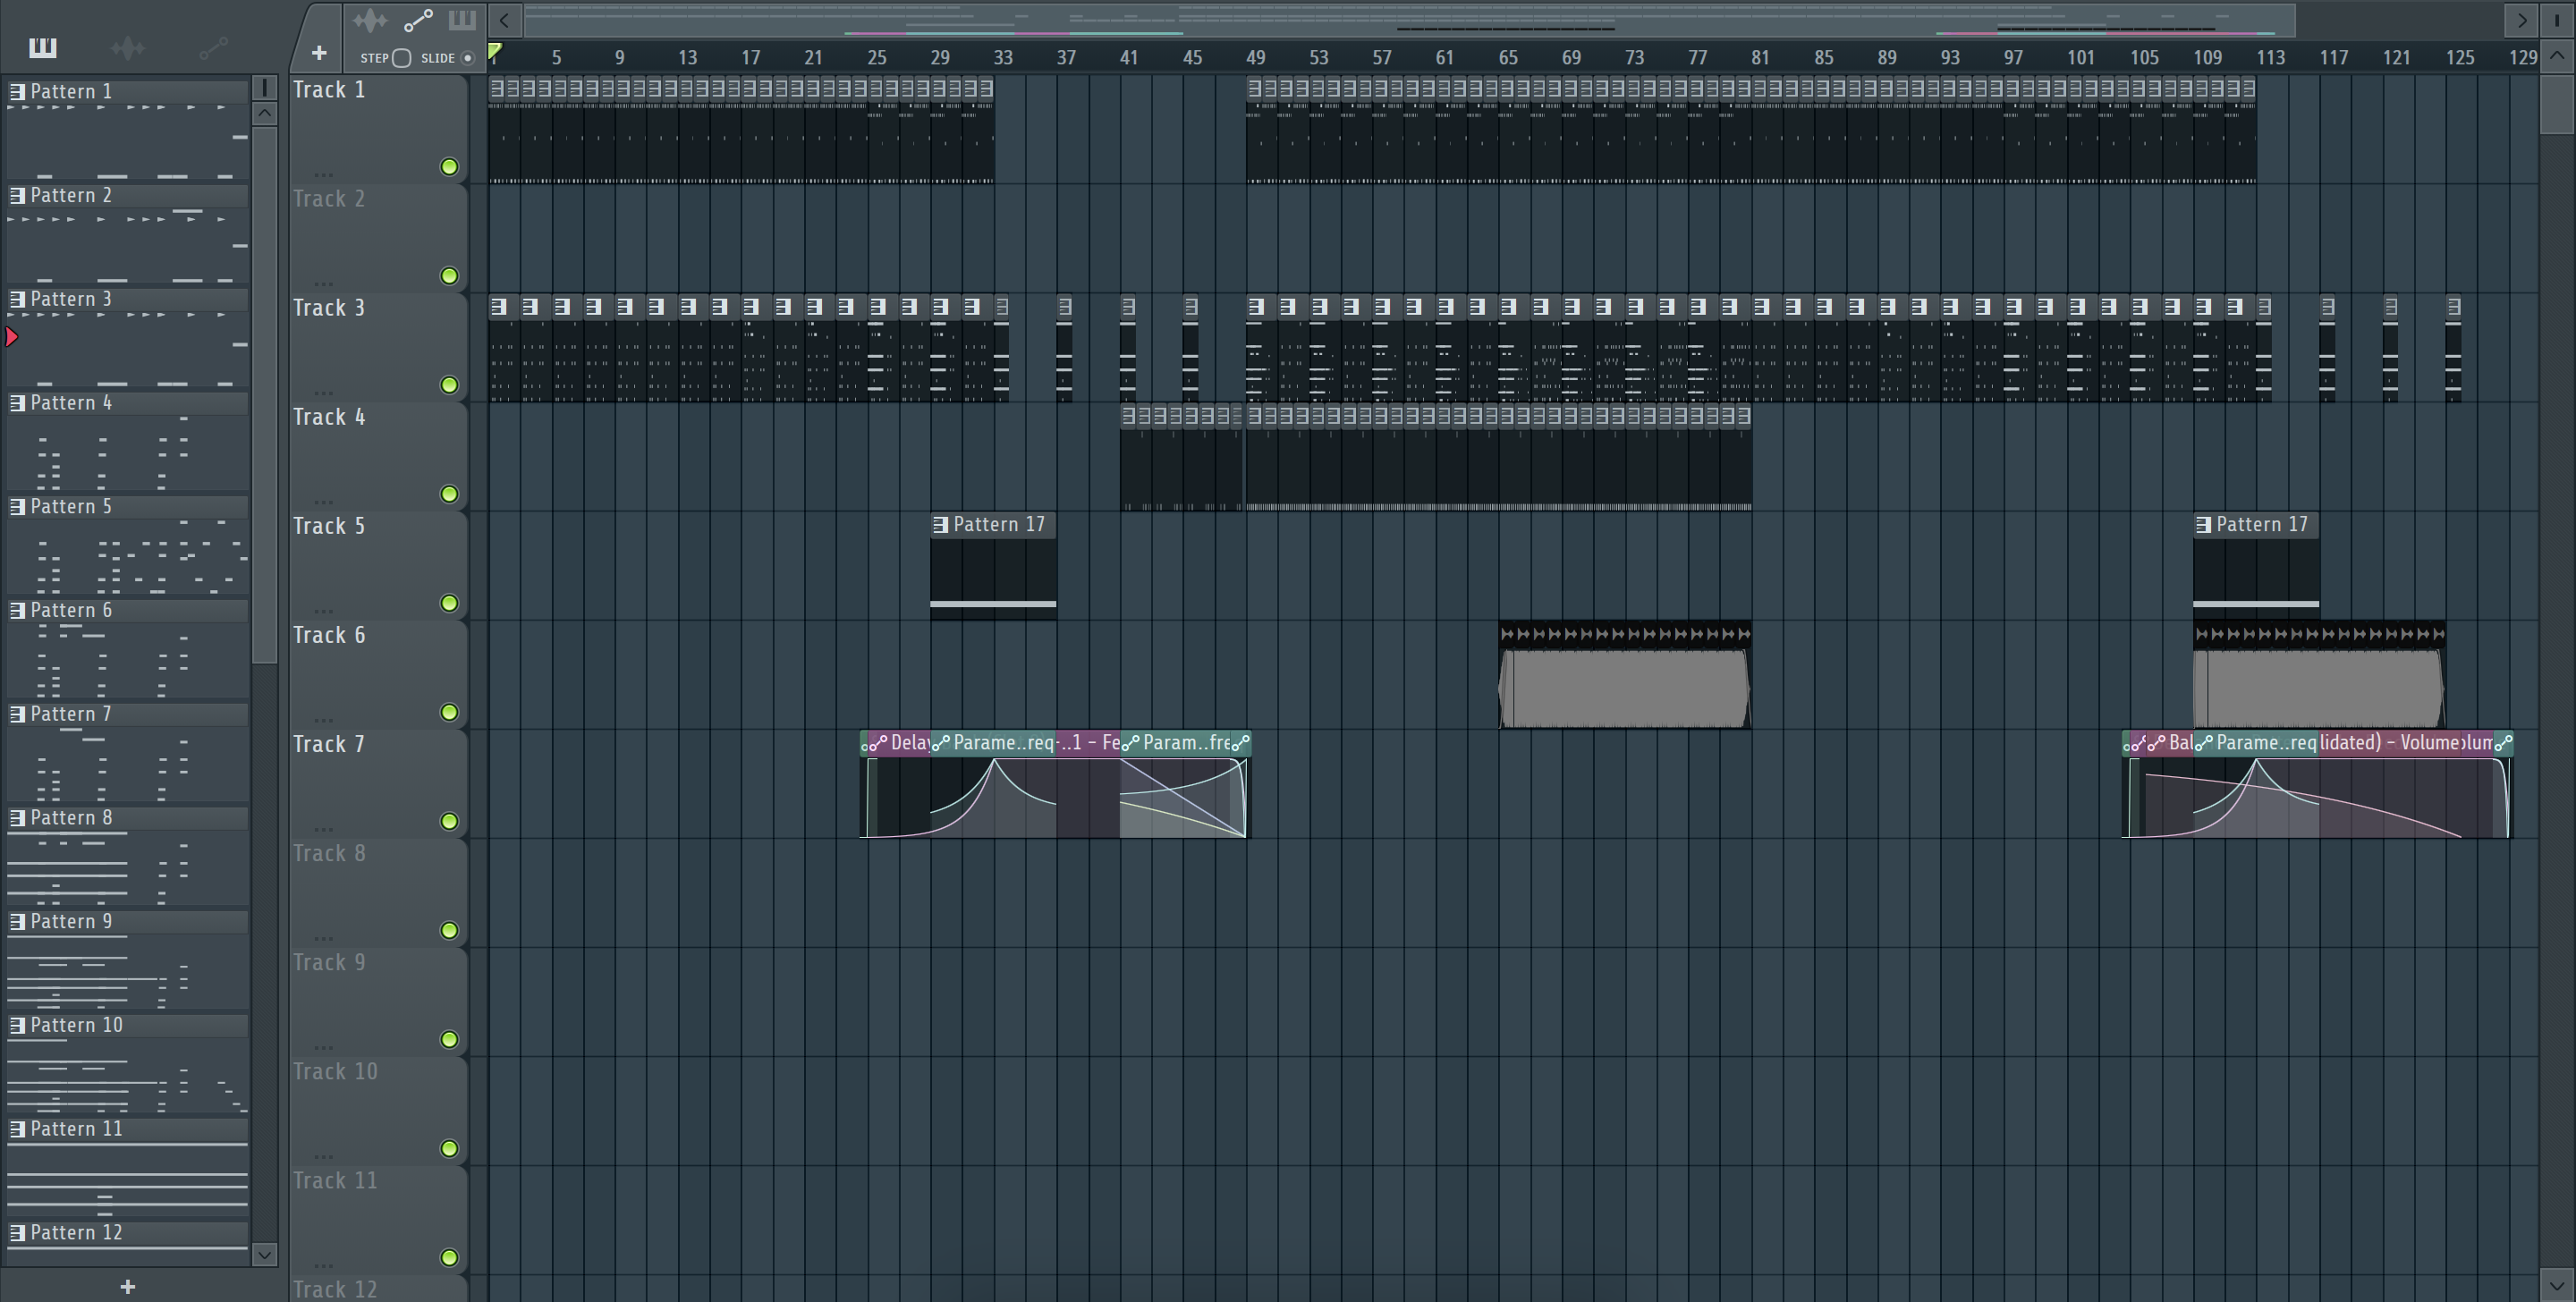Select Pattern 6 in the picker
This screenshot has height=1302, width=2576.
click(127, 610)
